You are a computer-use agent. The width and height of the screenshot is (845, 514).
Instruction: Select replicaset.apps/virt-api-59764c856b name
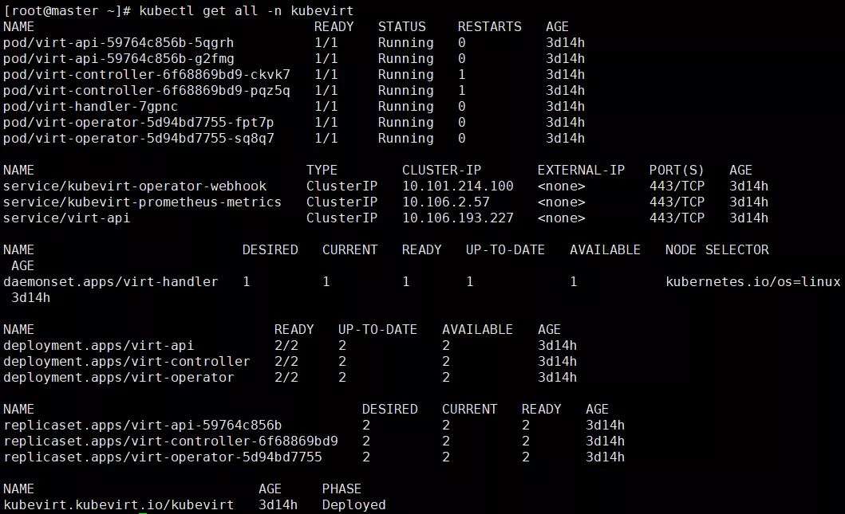tap(142, 426)
